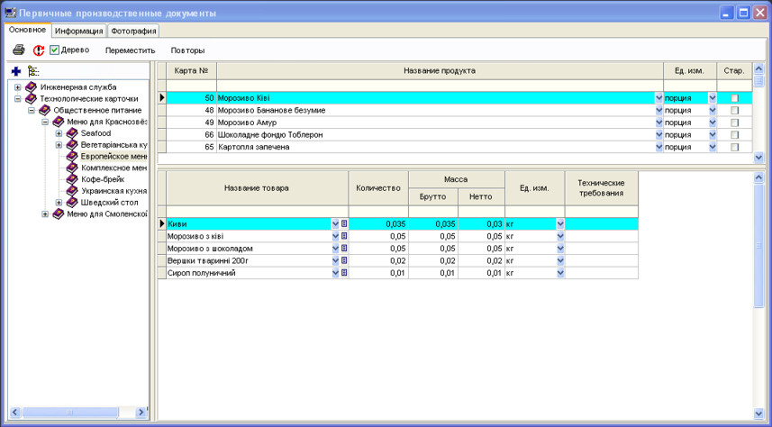
Task: Expand the Инженерная служба tree node
Action: click(18, 87)
